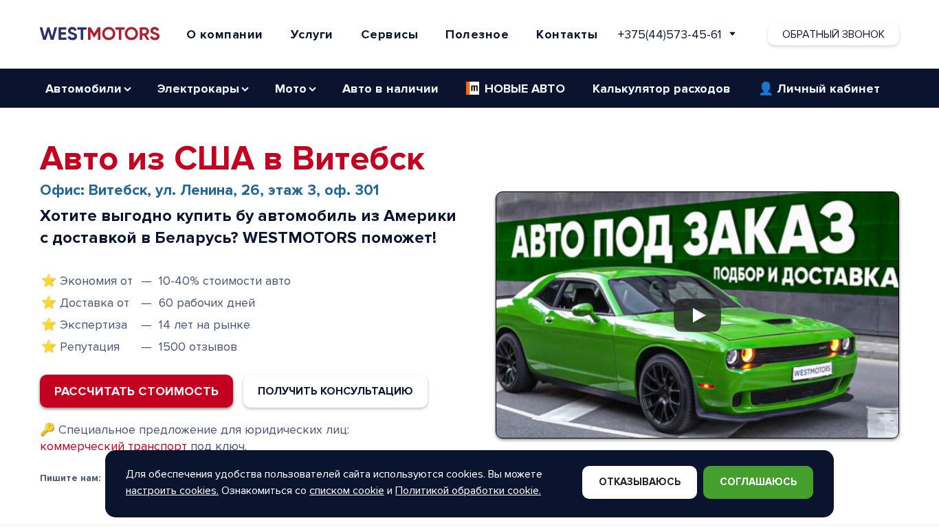Expand the Мото dropdown menu
The height and width of the screenshot is (527, 939).
(x=295, y=89)
